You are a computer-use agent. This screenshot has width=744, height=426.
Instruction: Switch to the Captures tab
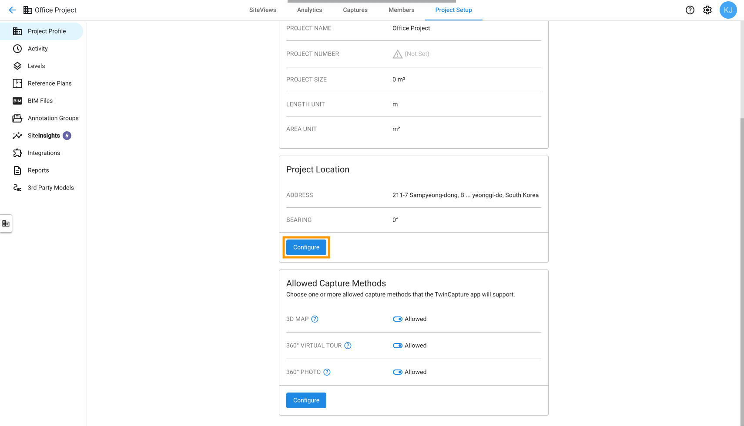(355, 10)
